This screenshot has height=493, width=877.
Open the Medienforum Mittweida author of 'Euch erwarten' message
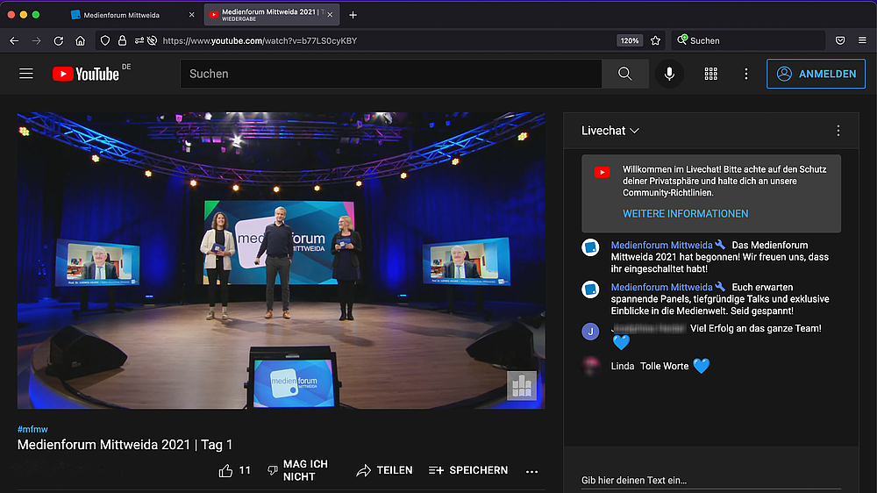661,287
